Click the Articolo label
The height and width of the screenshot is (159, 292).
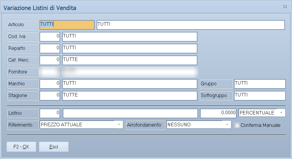click(x=23, y=25)
